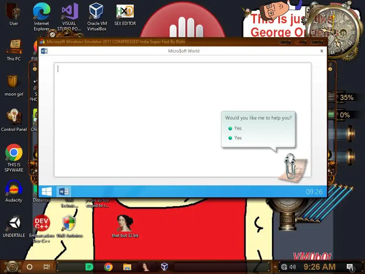
Task: Click inside the Micro$oft World document area
Action: 182,120
